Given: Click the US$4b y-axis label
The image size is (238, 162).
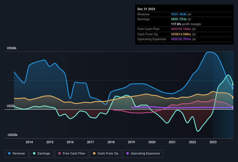Looking at the screenshot, I should [x=12, y=48].
